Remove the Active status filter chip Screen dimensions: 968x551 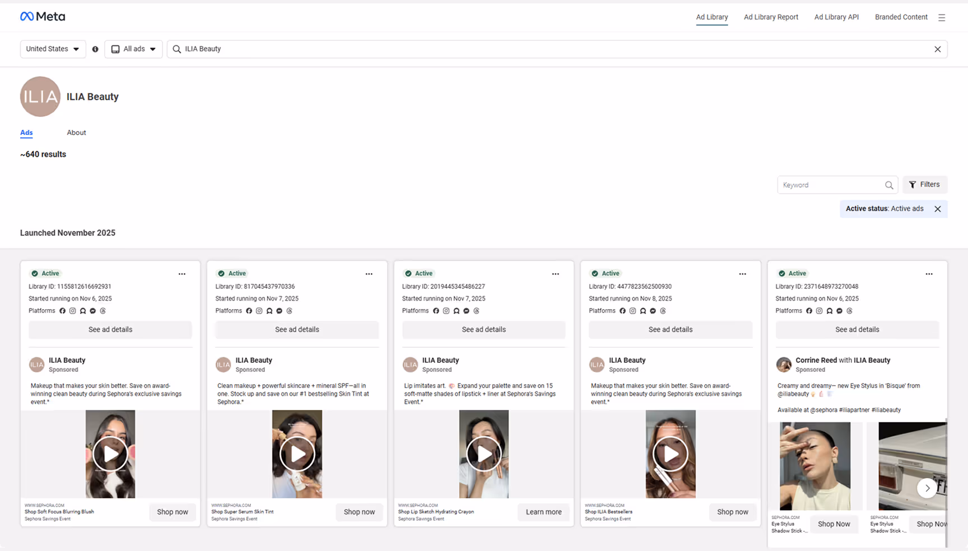coord(937,209)
